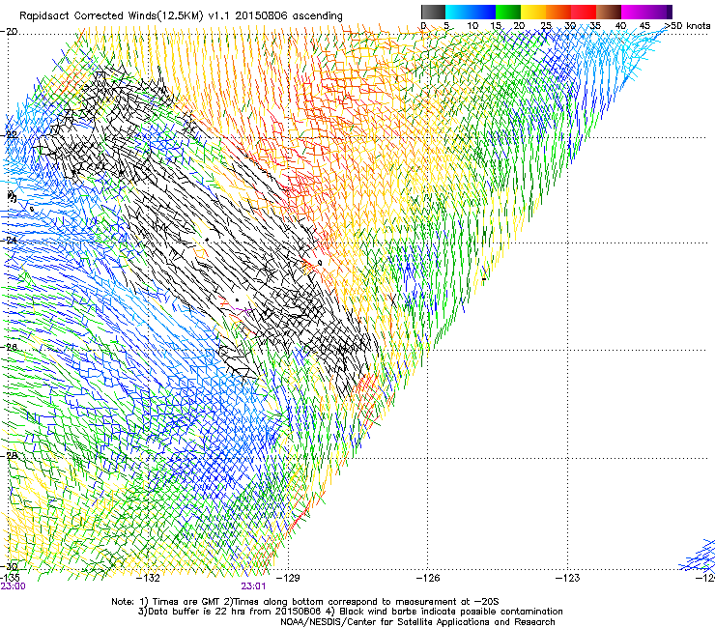Screen dimensions: 715x628
Task: Click the -20 latitude axis label
Action: pyautogui.click(x=9, y=32)
